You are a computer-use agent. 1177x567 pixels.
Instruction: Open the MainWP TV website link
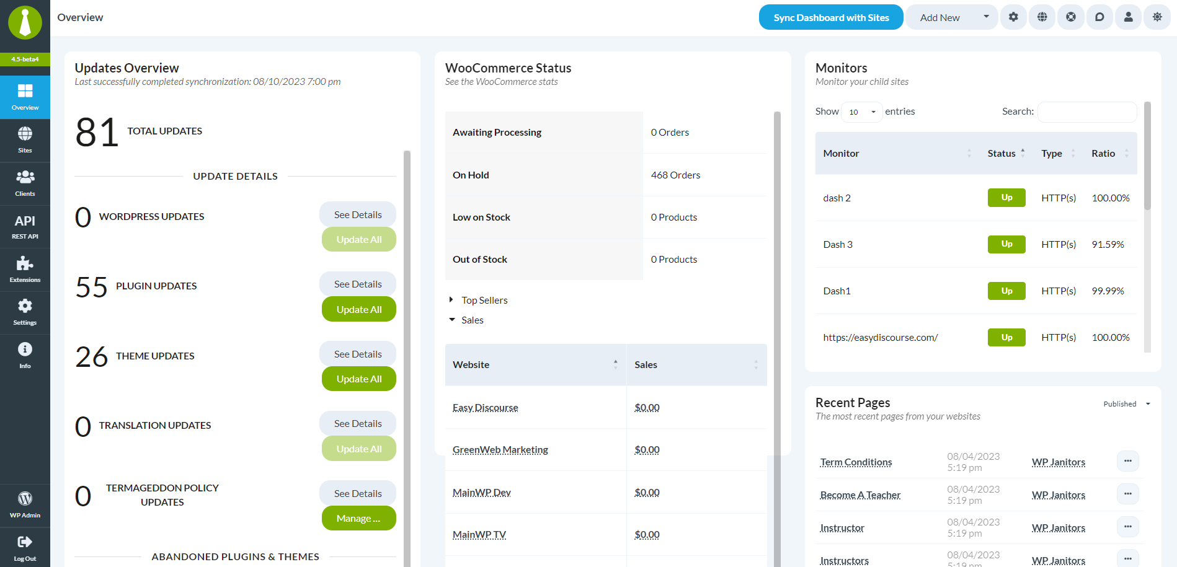point(479,534)
